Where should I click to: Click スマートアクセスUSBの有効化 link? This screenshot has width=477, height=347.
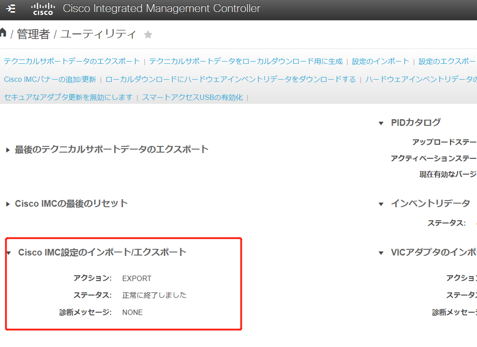point(192,97)
